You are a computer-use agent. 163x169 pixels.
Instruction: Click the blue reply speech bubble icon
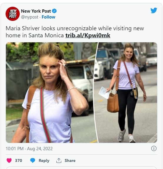(x=33, y=160)
